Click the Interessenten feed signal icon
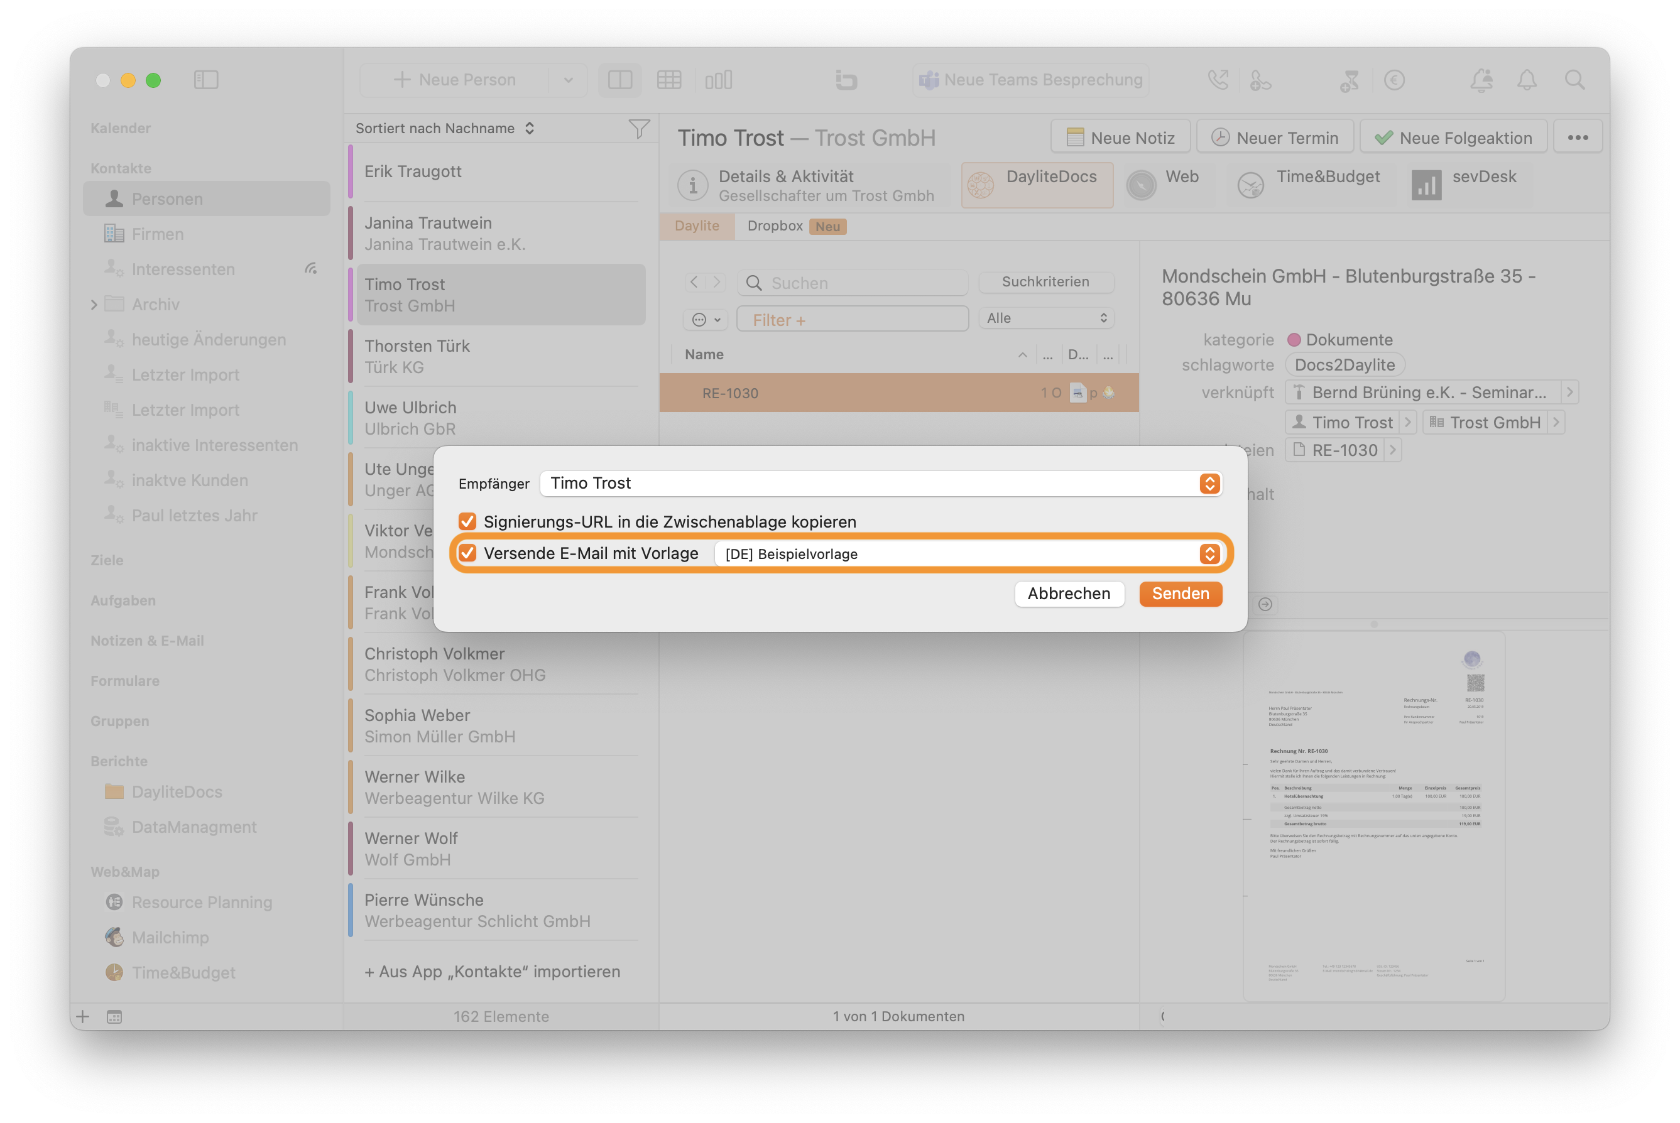The image size is (1680, 1123). pos(311,269)
